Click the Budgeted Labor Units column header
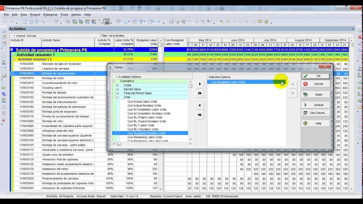Viewport: 363px width, 204px height. point(146,42)
